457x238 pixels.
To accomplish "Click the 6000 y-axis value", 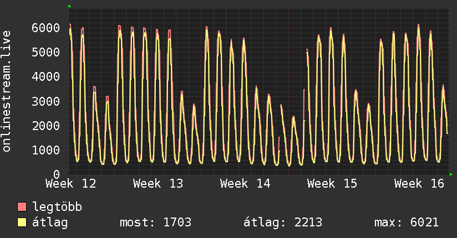I will (46, 28).
